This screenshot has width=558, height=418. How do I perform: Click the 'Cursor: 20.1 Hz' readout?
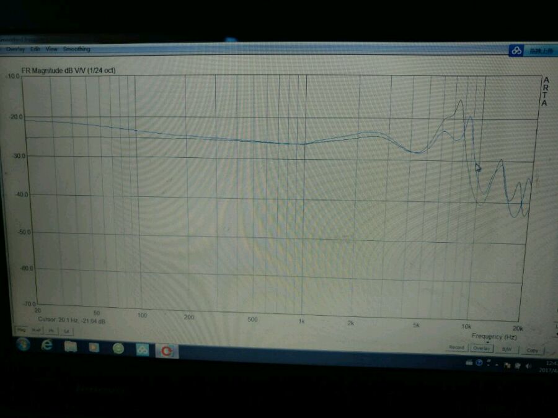[x=71, y=320]
